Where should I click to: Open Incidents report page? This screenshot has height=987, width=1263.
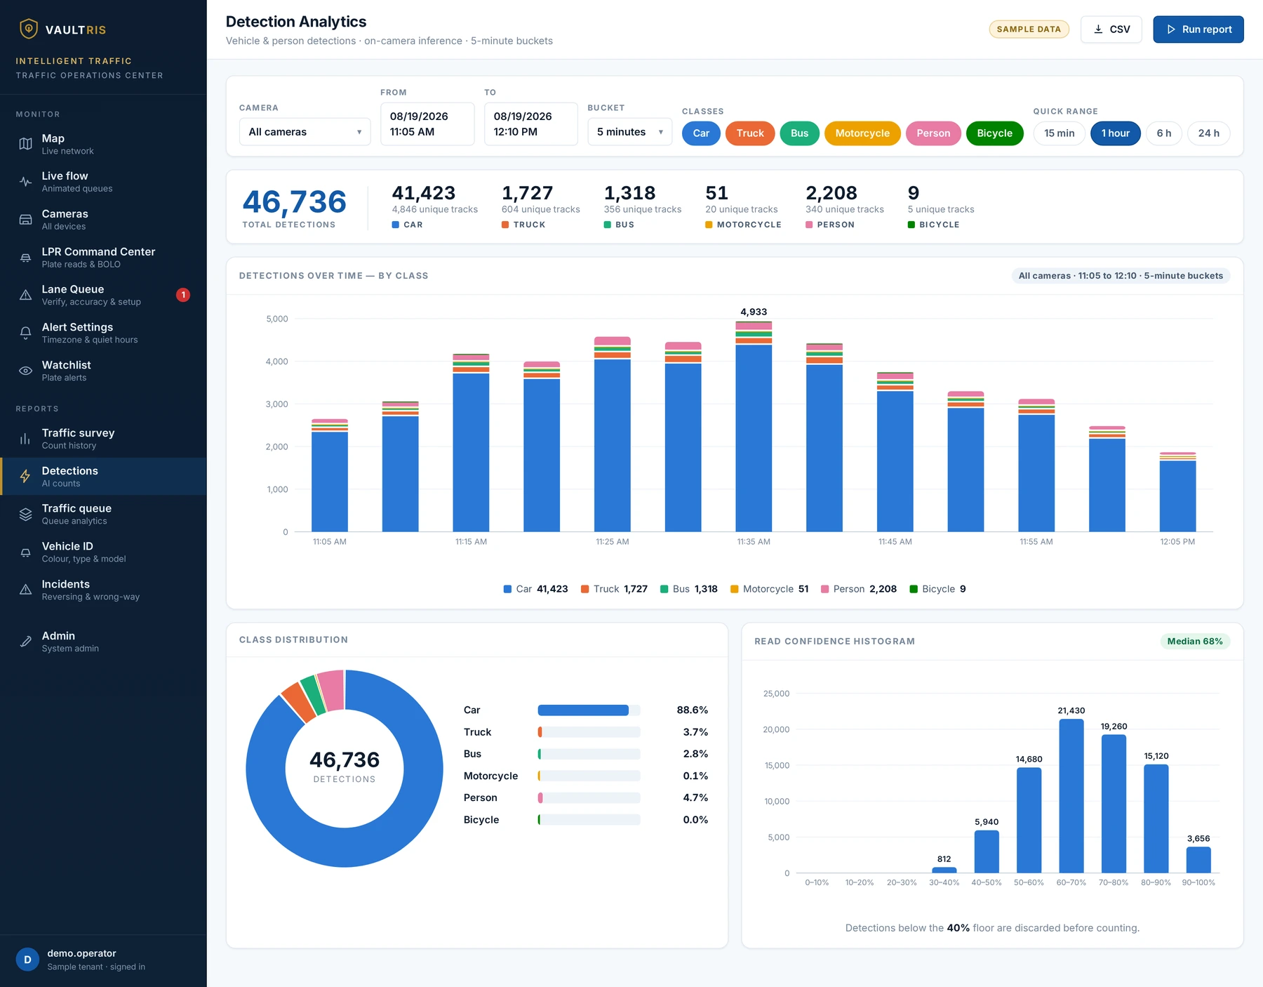tap(103, 590)
